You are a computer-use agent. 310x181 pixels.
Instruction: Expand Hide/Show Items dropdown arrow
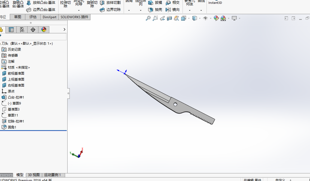[211, 19]
